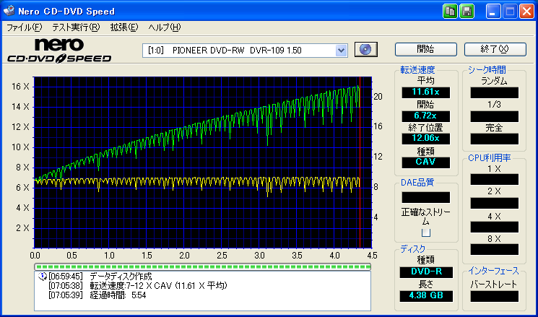
Task: Click the 種類 value CAV
Action: [426, 162]
